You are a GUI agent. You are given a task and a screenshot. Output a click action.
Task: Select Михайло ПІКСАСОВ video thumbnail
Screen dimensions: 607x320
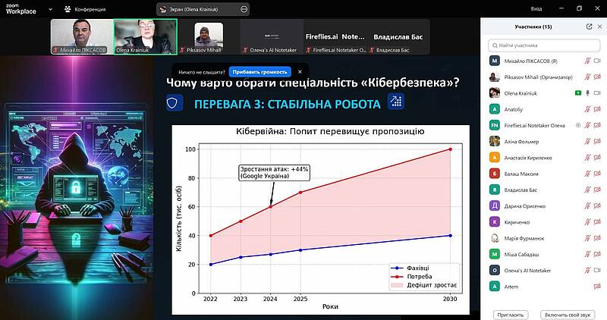(x=82, y=36)
